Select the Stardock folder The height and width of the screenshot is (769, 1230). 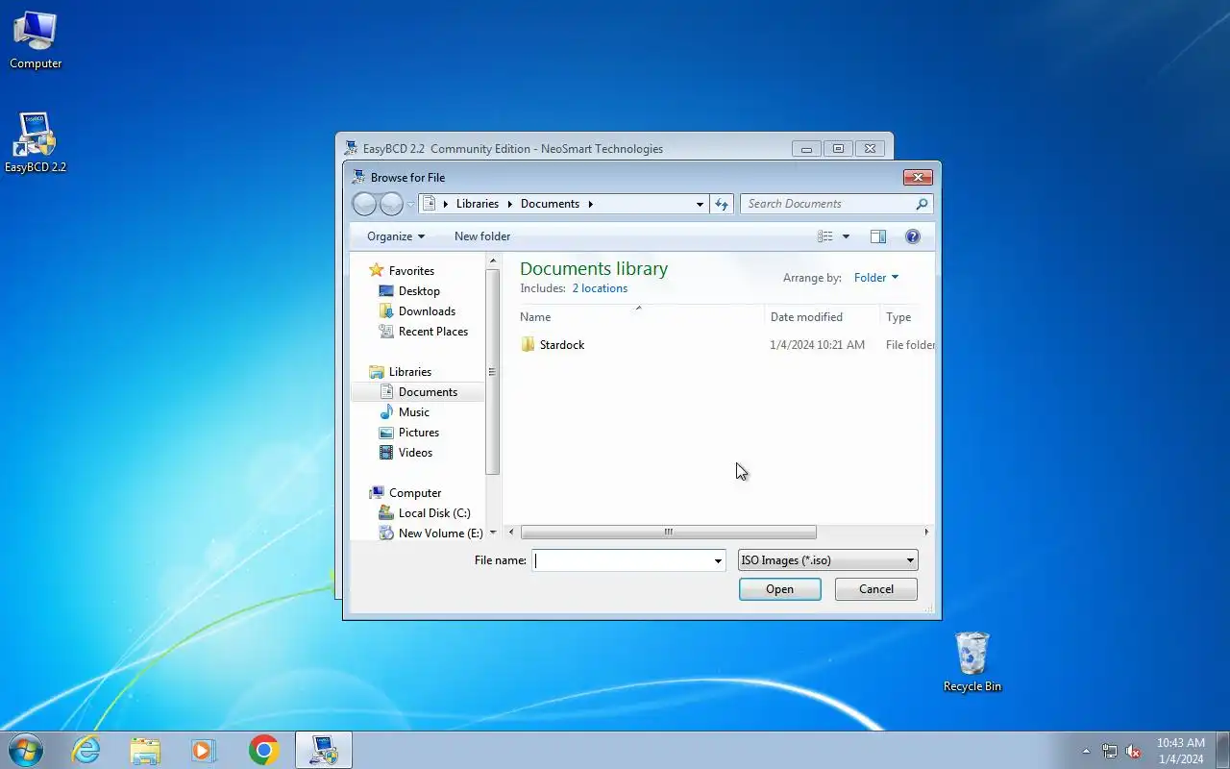click(561, 345)
